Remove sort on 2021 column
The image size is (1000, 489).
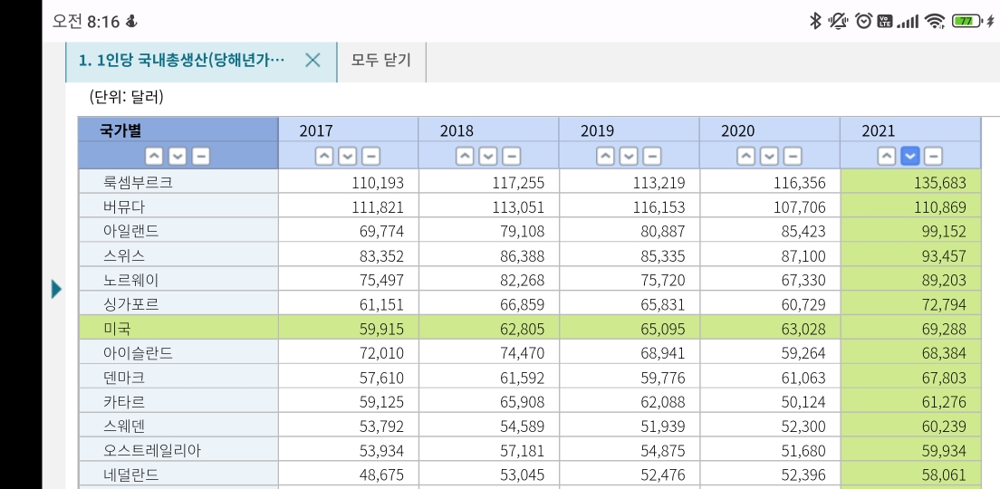click(934, 156)
